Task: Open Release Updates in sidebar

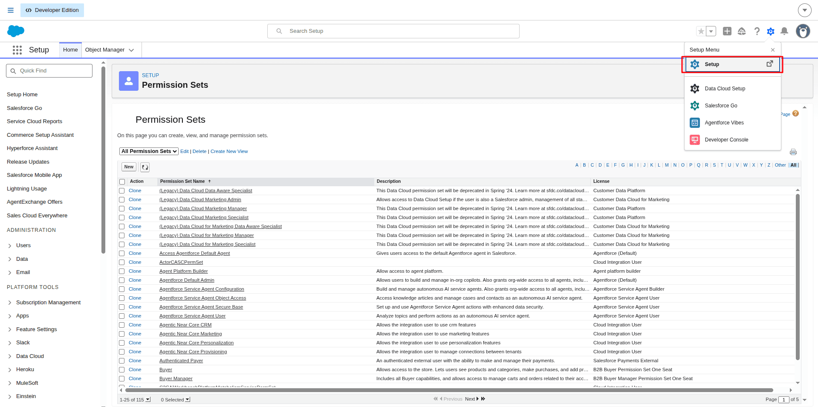Action: coord(28,162)
